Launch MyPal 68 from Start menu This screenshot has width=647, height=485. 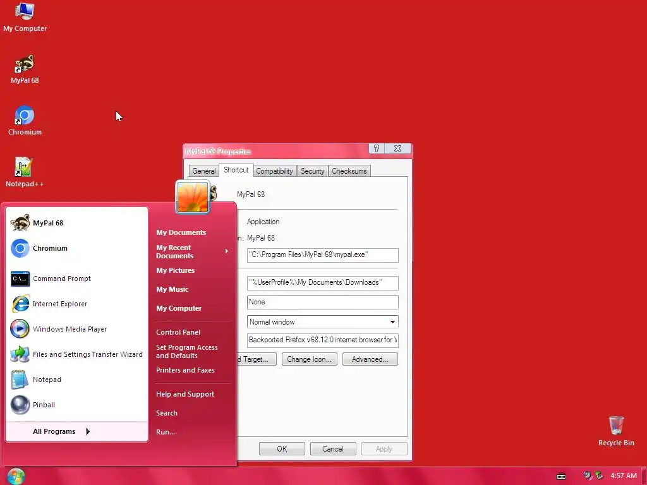coord(77,223)
